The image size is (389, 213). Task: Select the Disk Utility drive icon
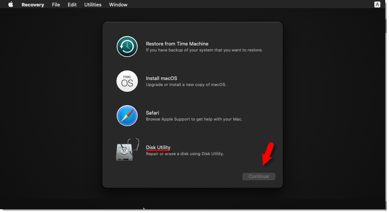[x=127, y=150]
